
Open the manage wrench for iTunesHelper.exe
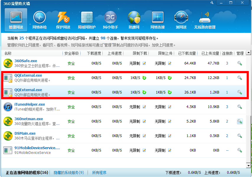(x=240, y=107)
